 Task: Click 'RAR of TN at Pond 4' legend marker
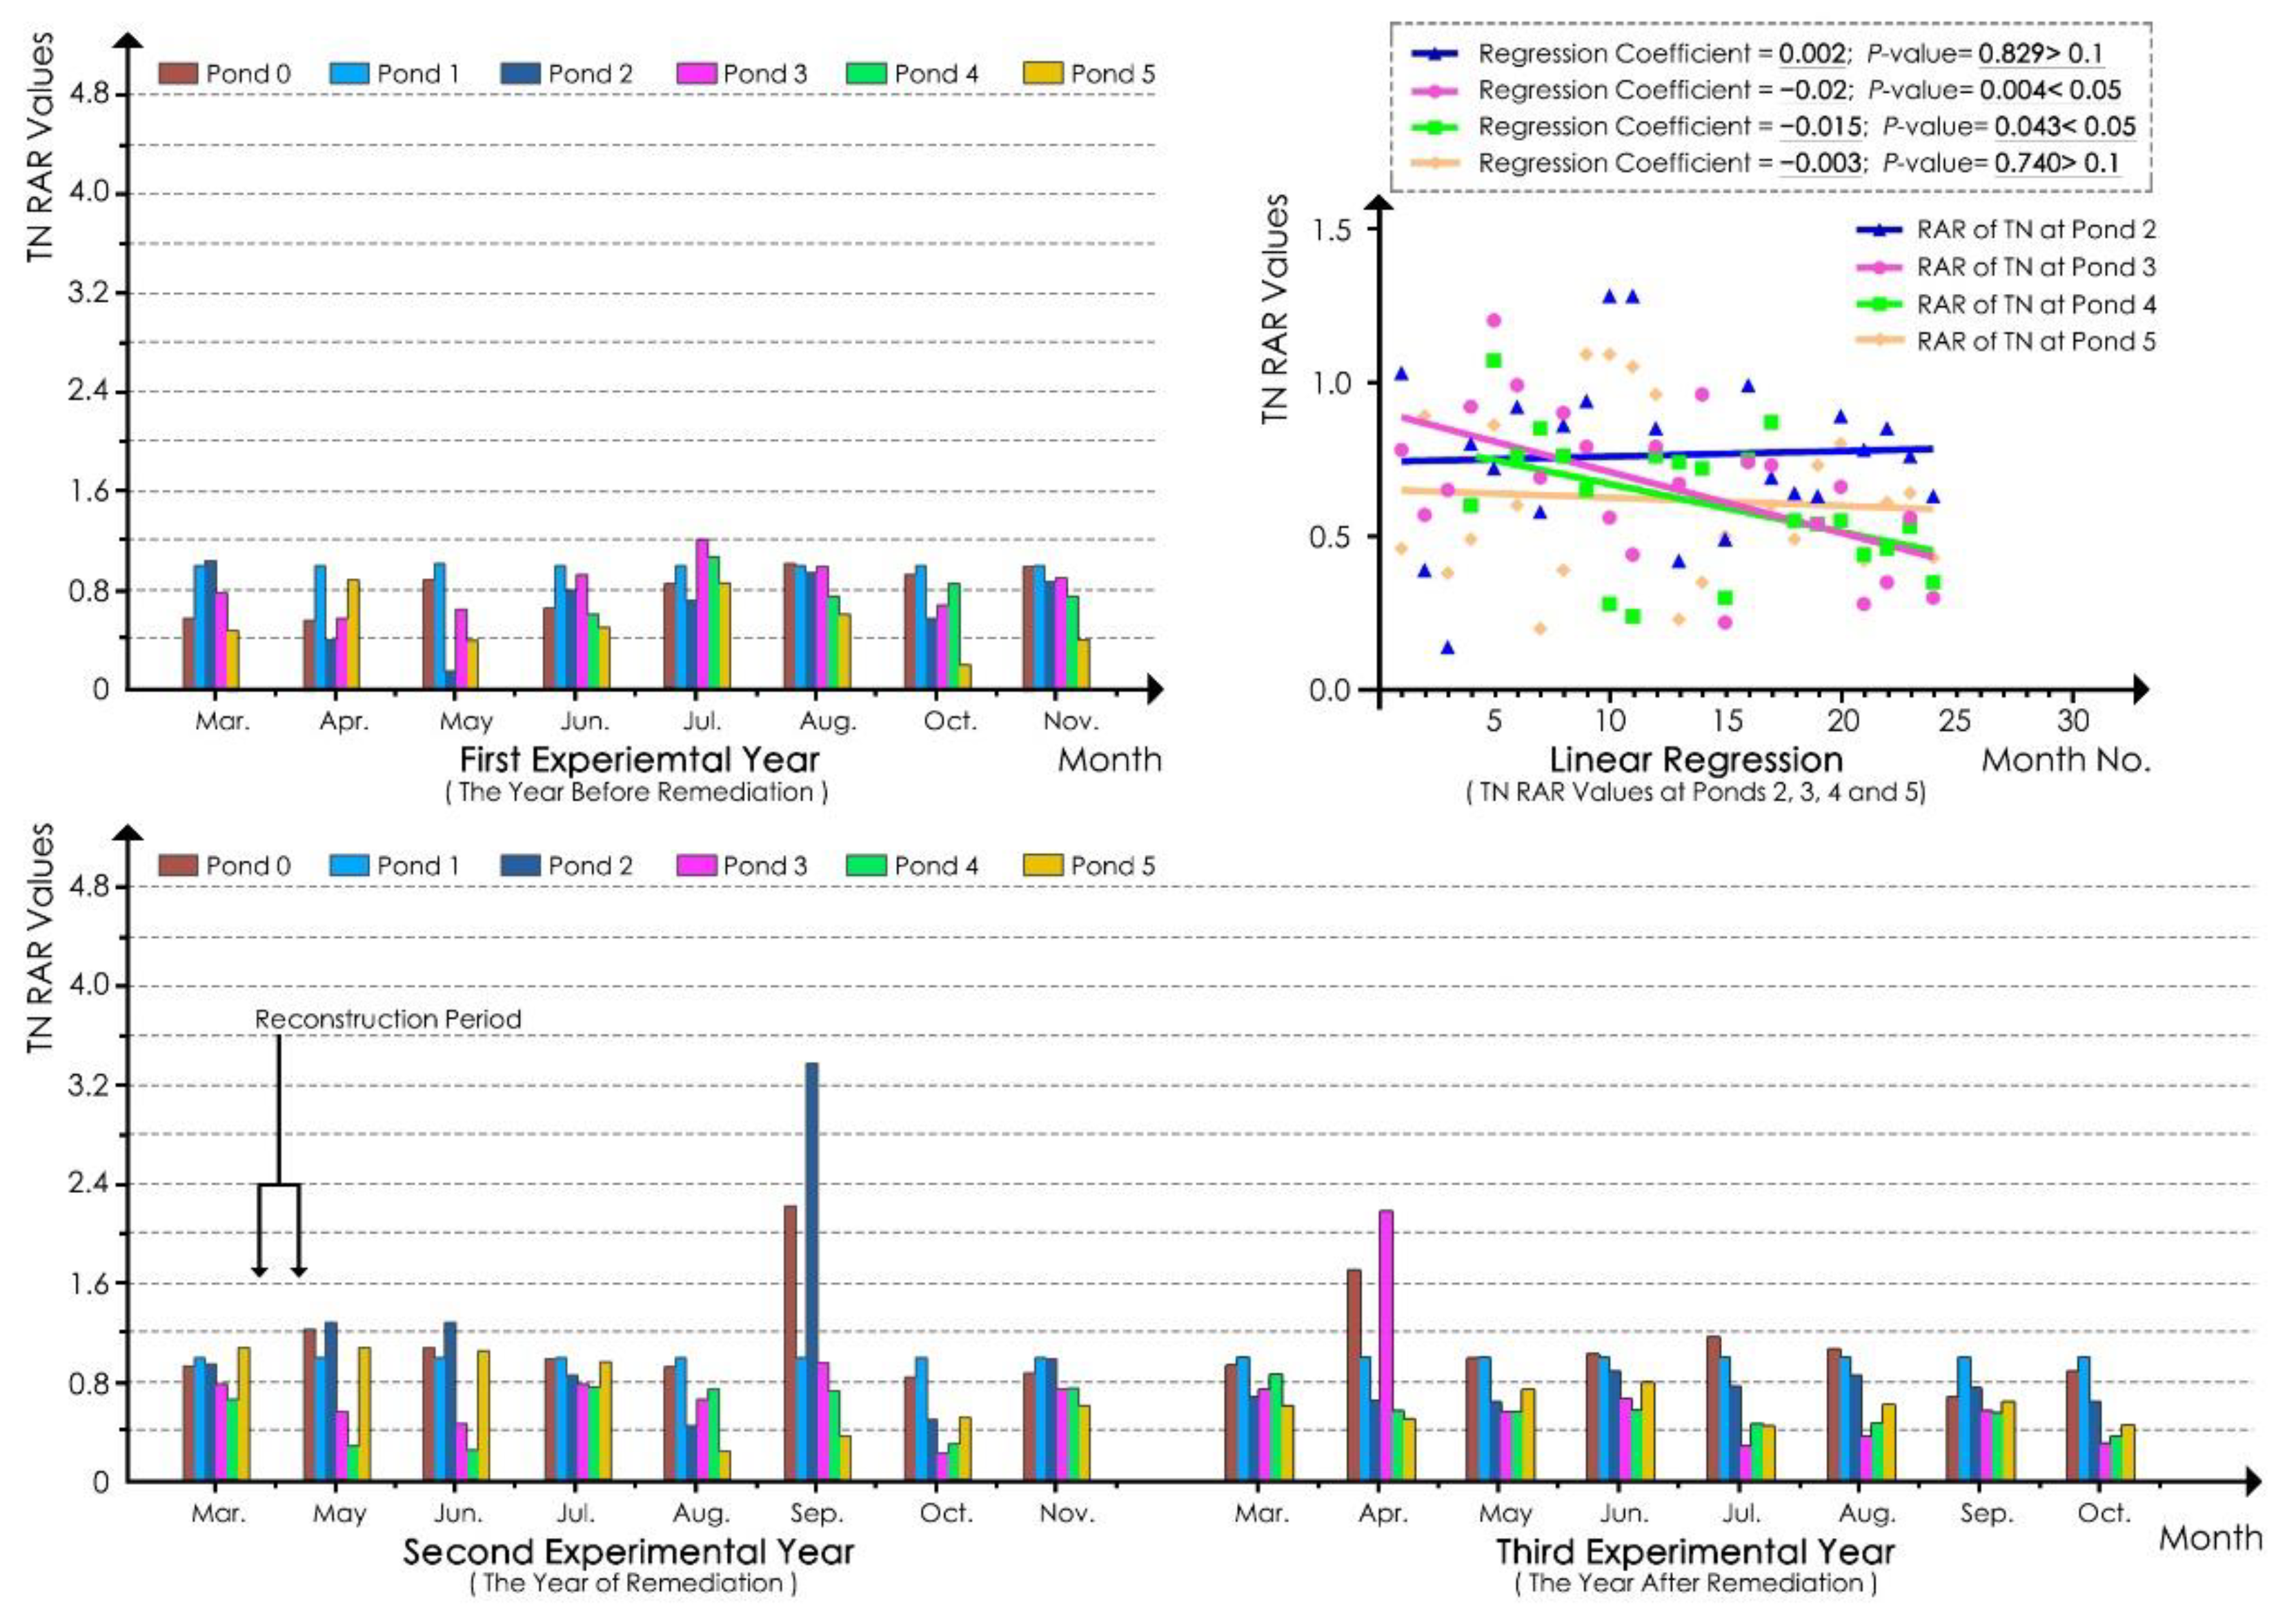(1879, 304)
